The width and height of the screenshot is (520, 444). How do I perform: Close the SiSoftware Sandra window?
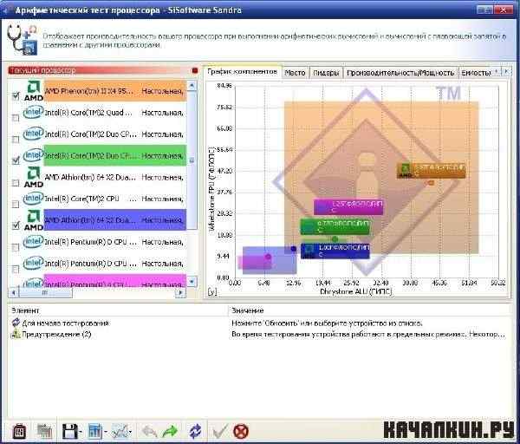point(504,10)
